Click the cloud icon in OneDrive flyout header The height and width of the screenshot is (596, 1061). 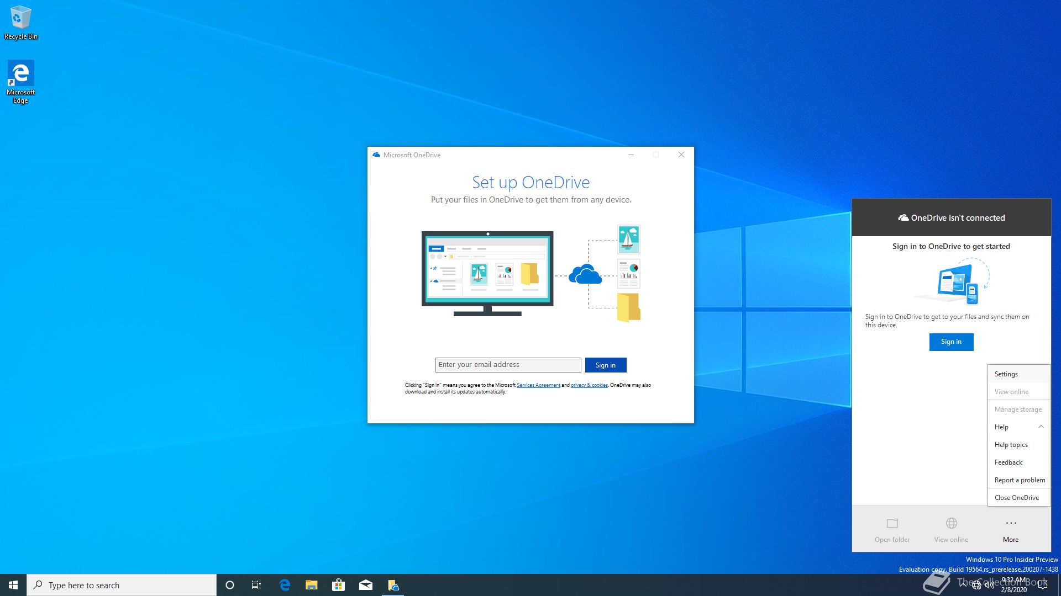click(904, 218)
